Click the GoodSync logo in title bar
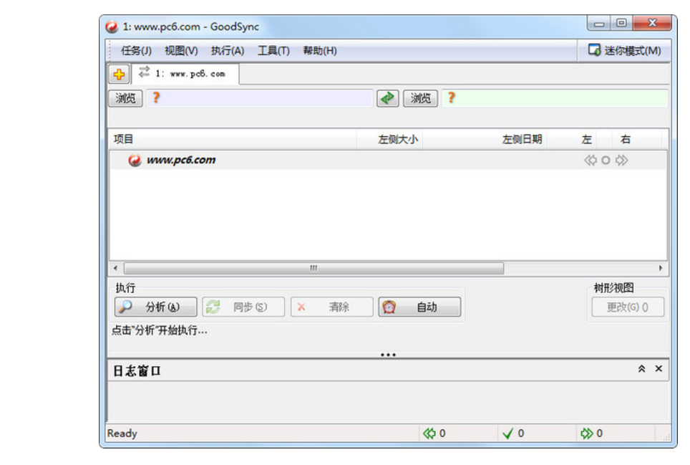 (x=112, y=27)
